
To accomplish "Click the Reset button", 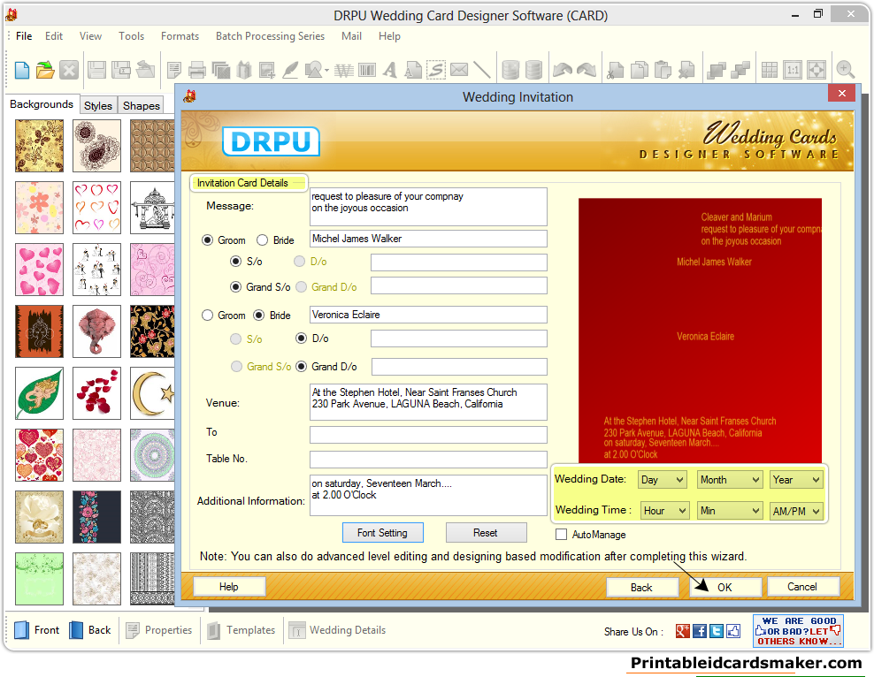I will tap(486, 533).
